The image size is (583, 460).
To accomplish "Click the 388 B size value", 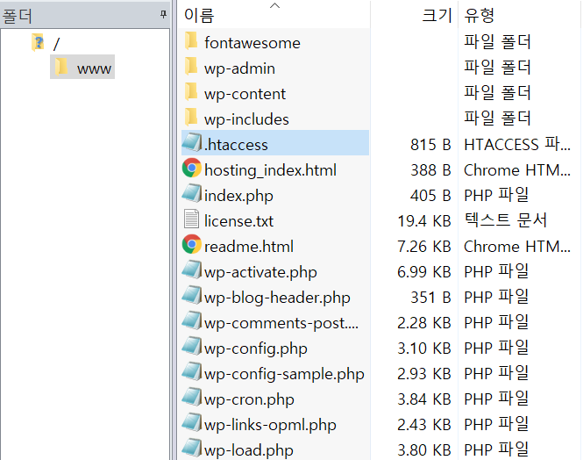I will click(x=430, y=170).
